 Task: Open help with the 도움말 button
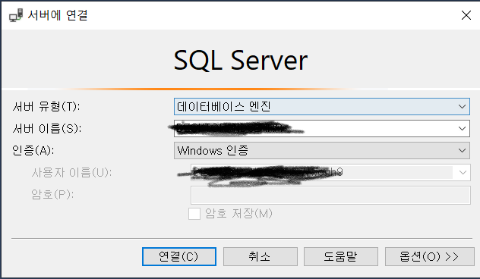341,257
